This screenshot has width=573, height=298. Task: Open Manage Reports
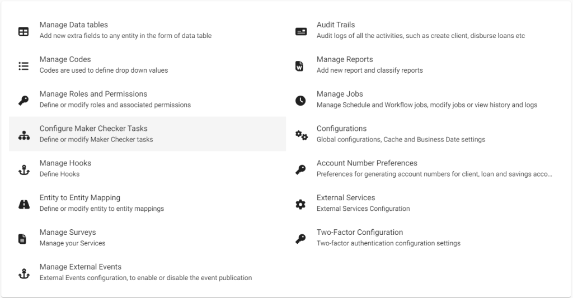pyautogui.click(x=344, y=59)
